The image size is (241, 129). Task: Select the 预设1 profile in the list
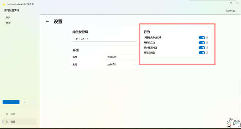click(9, 23)
